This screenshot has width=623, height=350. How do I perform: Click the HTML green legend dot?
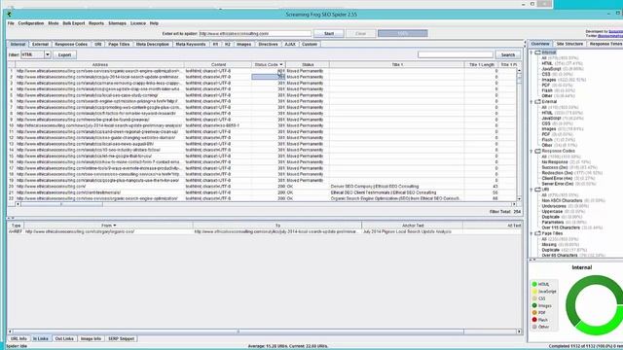(534, 284)
